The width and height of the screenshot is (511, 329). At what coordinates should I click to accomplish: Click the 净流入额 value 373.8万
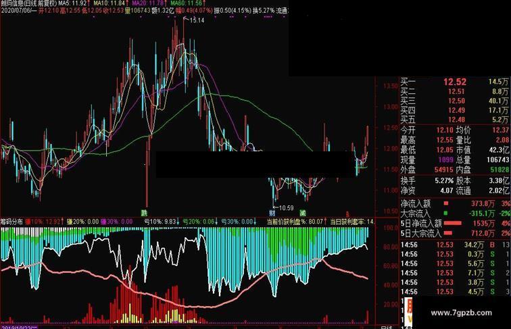point(483,204)
